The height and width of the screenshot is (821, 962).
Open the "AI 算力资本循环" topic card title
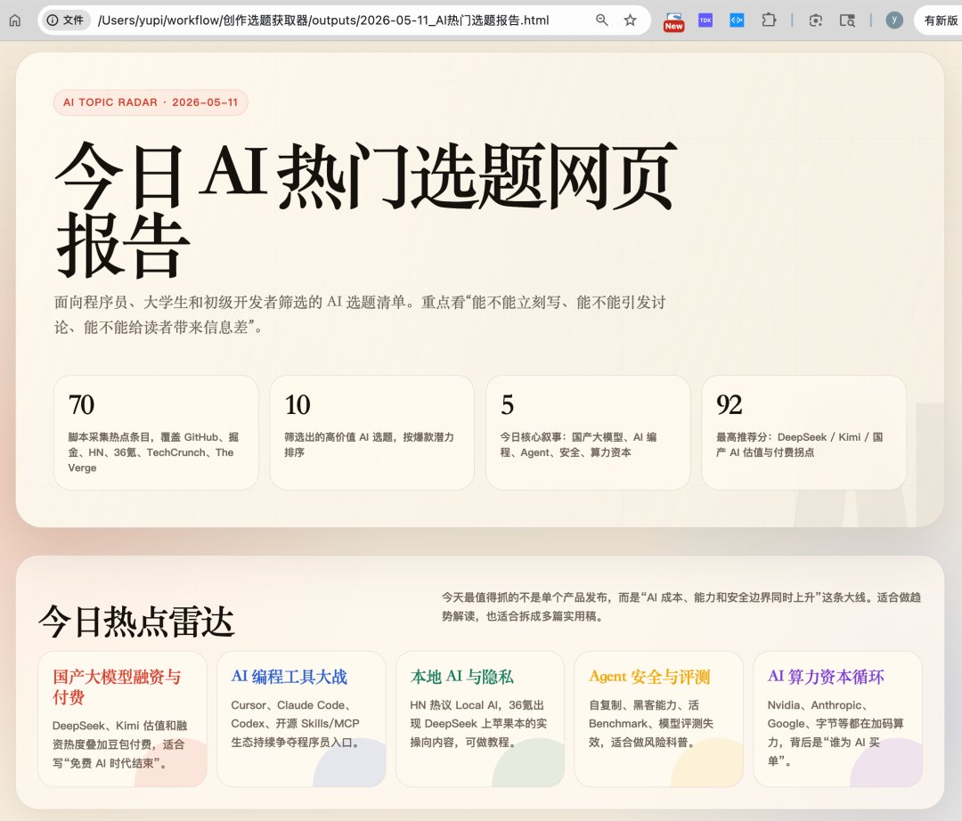825,676
